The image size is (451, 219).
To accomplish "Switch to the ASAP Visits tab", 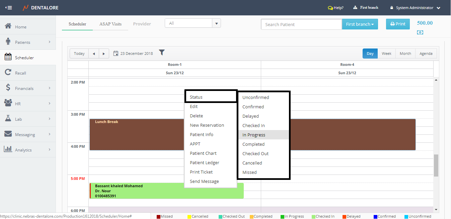I will [110, 24].
